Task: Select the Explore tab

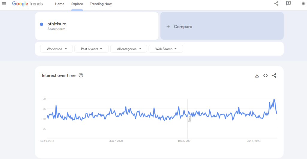Action: tap(77, 4)
